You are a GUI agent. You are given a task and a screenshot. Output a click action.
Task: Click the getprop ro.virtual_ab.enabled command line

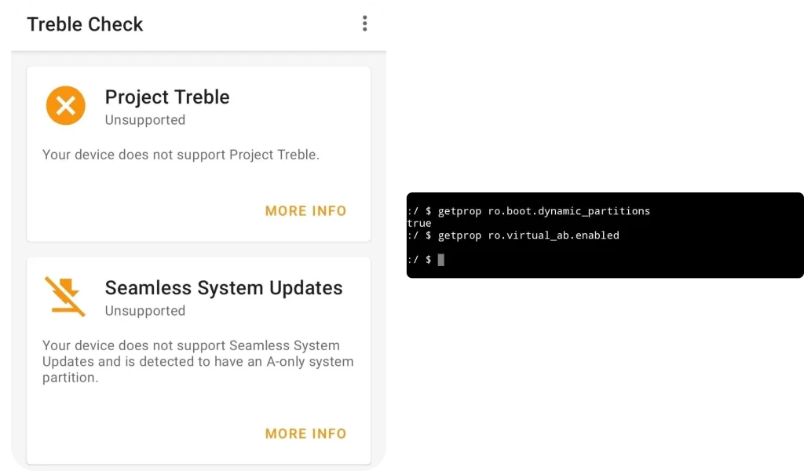pos(513,235)
